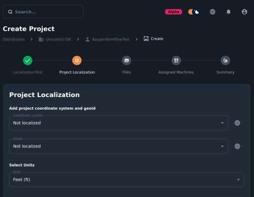Open Distributors breadcrumb link
The image size is (254, 197).
tap(13, 39)
